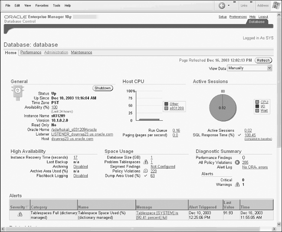
Task: Click the Flashback Logging Disabled link
Action: (81, 176)
